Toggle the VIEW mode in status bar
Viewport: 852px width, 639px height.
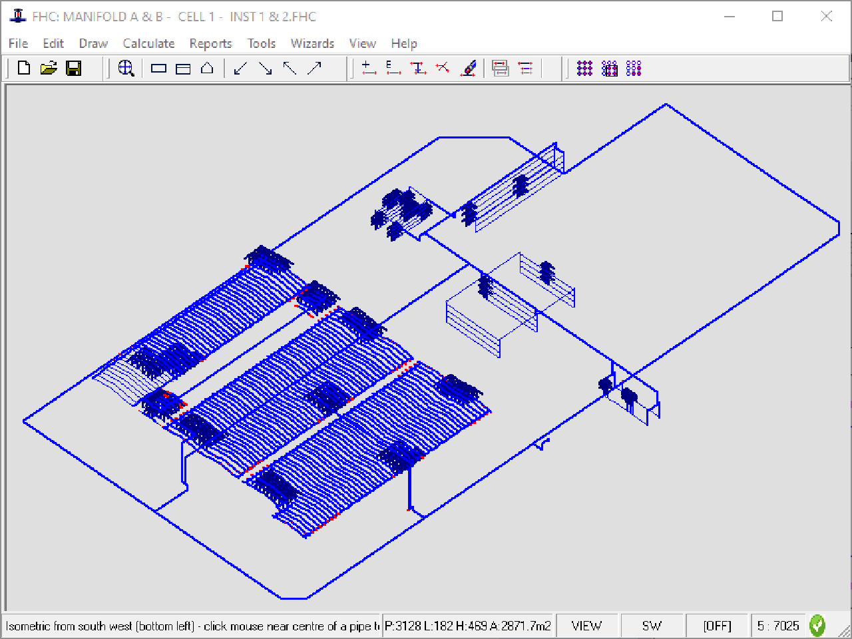[x=586, y=625]
